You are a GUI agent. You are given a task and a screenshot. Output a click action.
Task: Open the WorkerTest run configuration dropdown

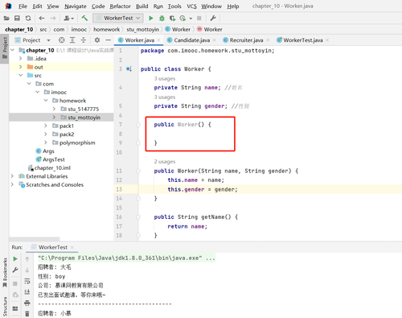[118, 19]
